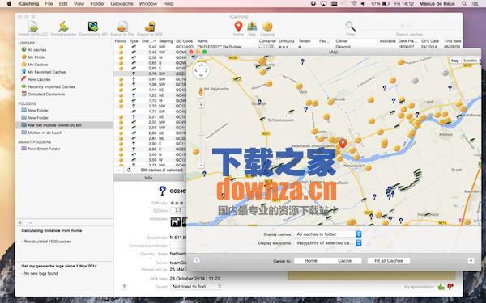The image size is (486, 303).
Task: Click the Filter magnifier toolbar icon
Action: pos(350,27)
